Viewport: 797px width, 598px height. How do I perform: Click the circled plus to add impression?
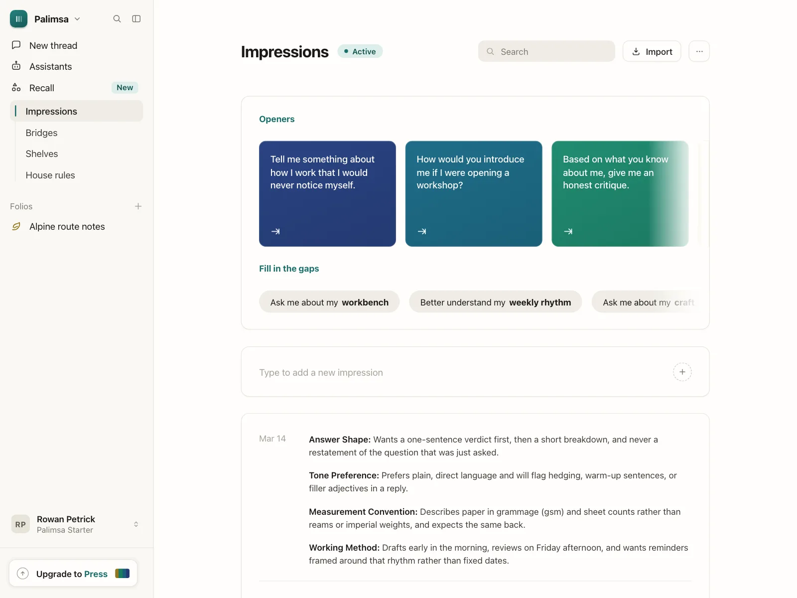click(x=682, y=372)
